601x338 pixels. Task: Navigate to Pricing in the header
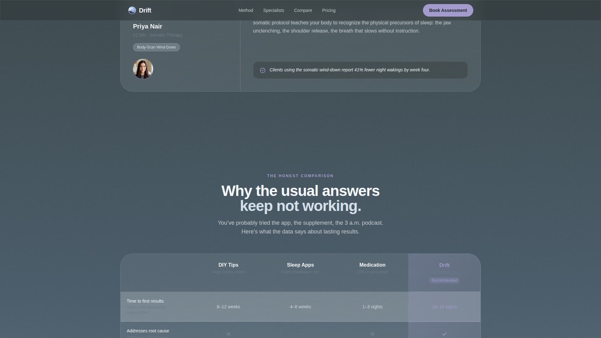click(x=329, y=10)
